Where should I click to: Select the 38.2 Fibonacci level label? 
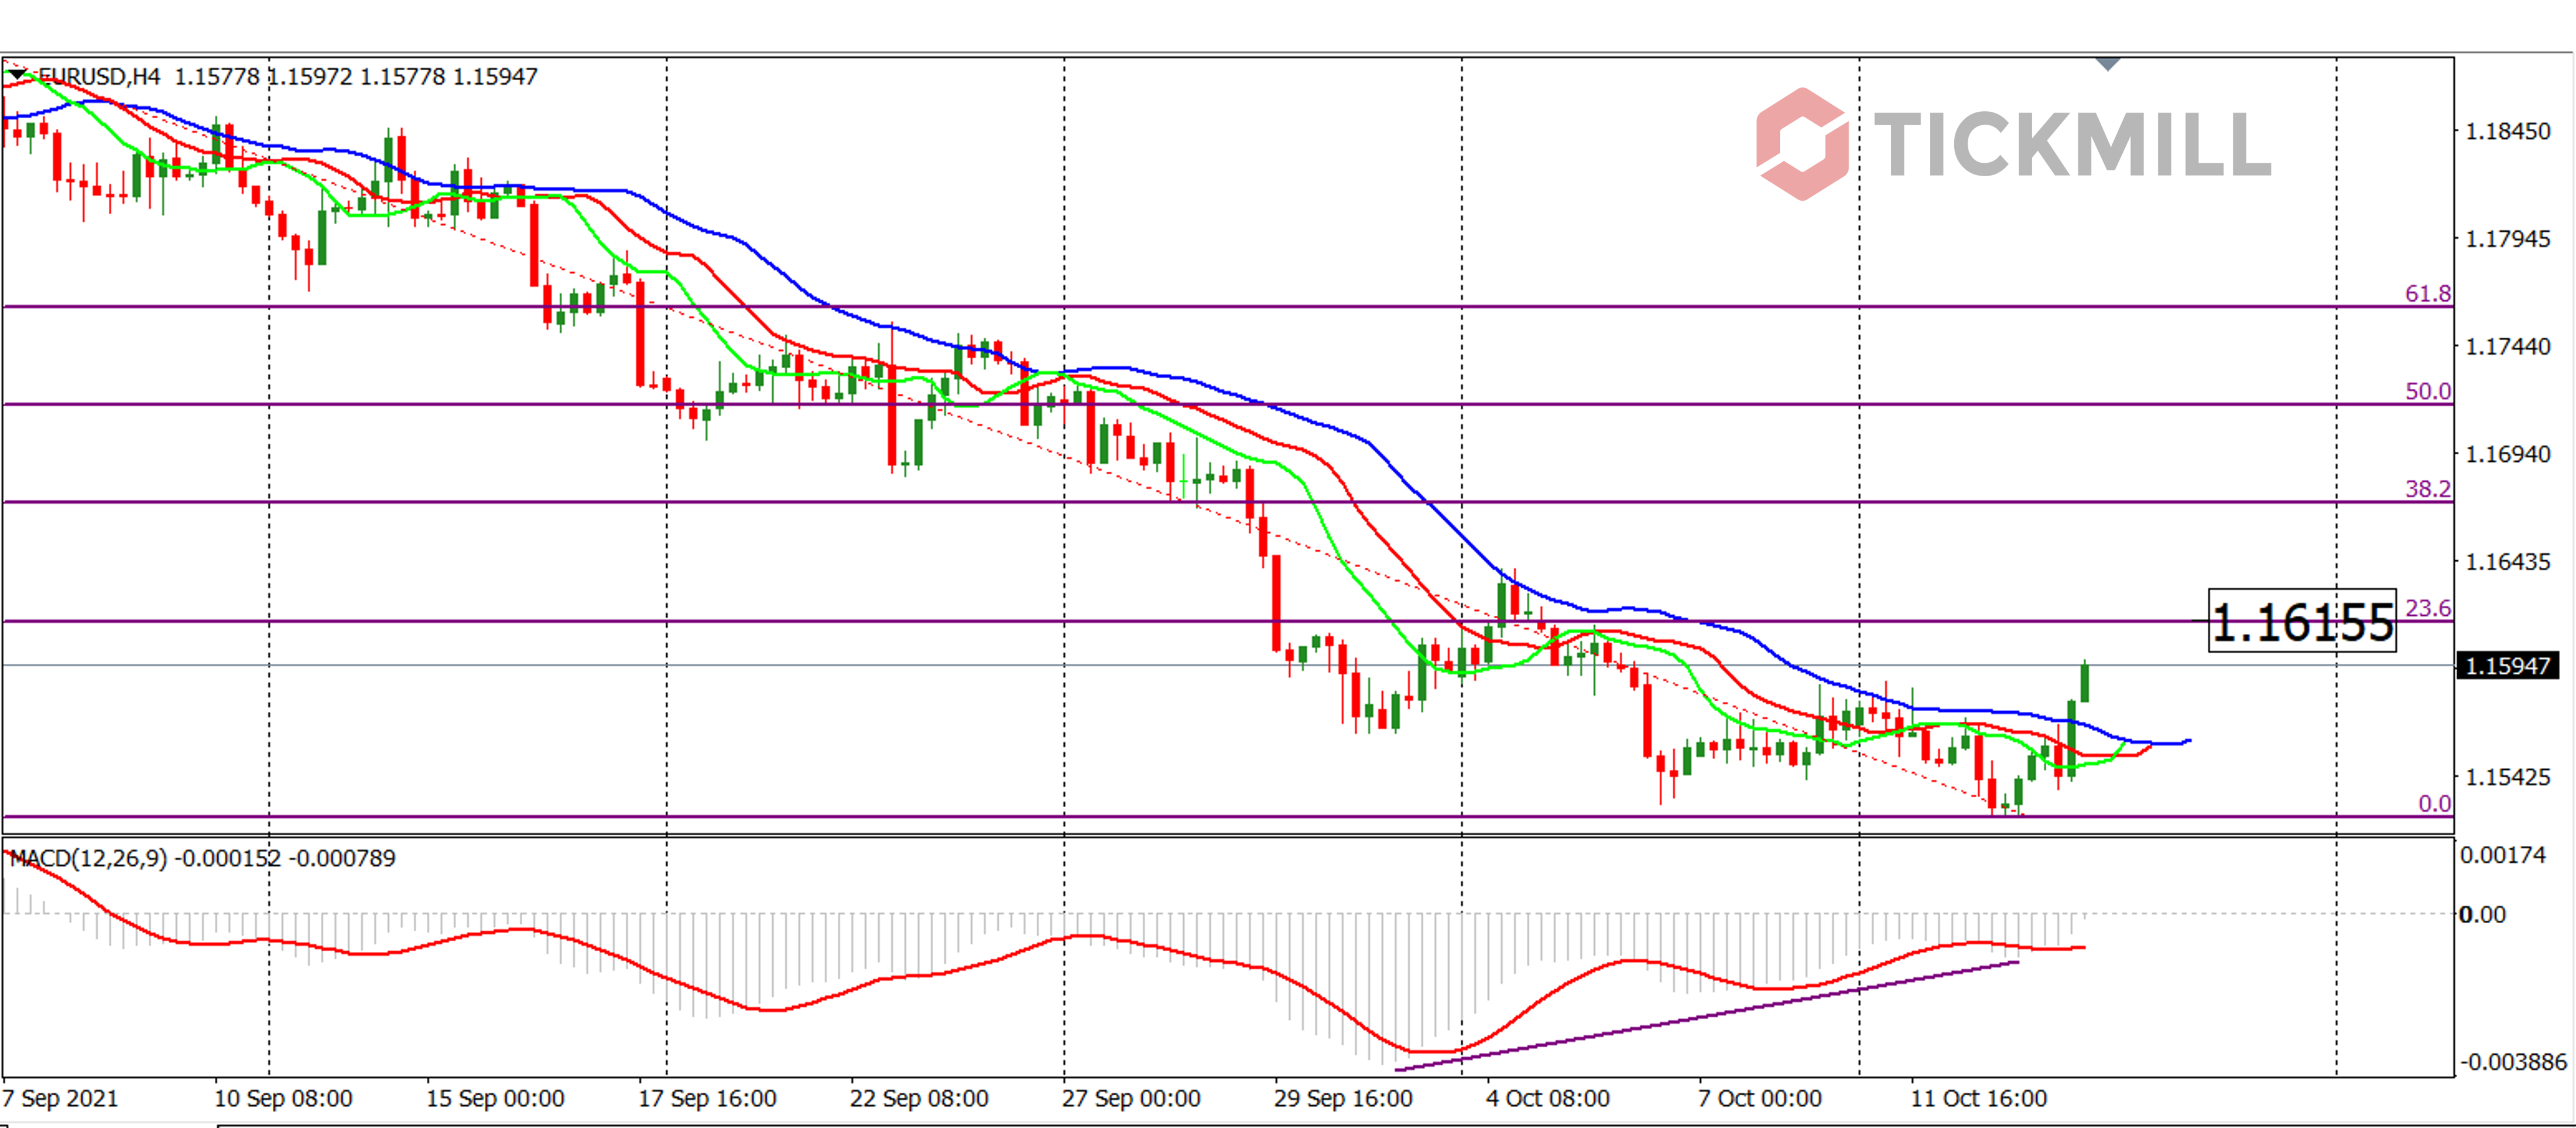(x=2427, y=489)
